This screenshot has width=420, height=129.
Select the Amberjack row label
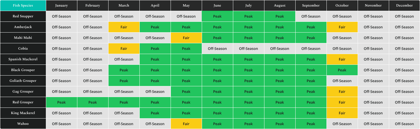[23, 27]
